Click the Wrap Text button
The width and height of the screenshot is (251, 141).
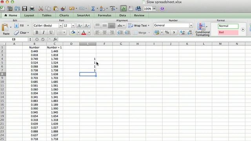click(137, 25)
